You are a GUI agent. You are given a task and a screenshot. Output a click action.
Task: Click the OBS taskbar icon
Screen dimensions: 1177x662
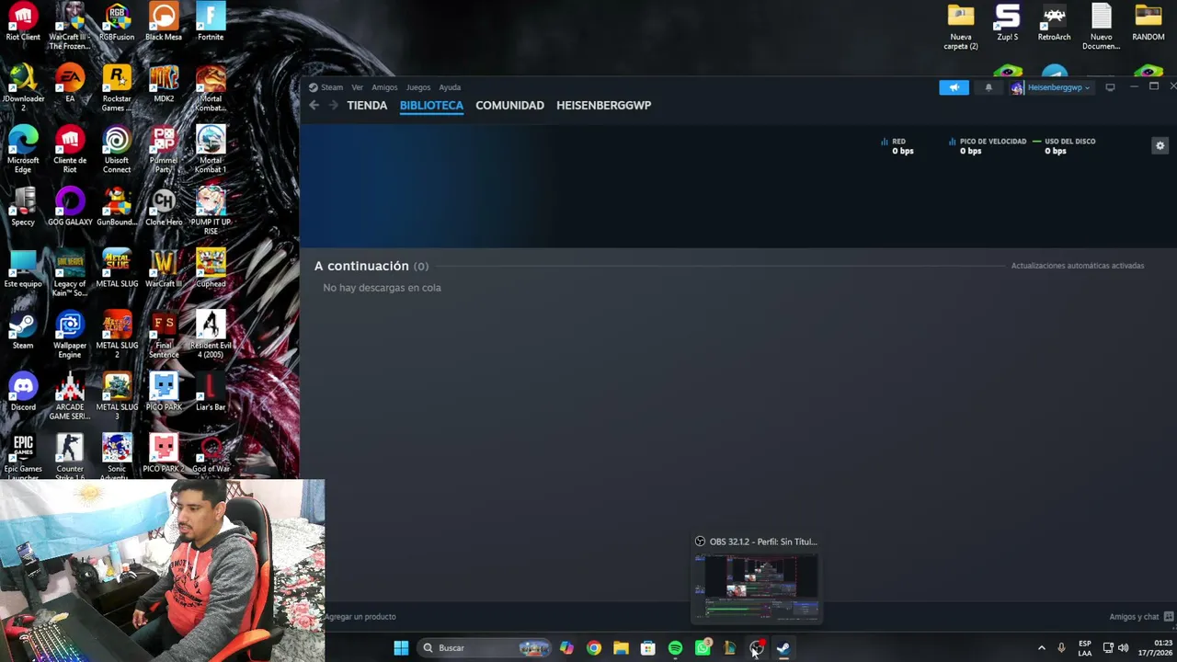pos(757,648)
